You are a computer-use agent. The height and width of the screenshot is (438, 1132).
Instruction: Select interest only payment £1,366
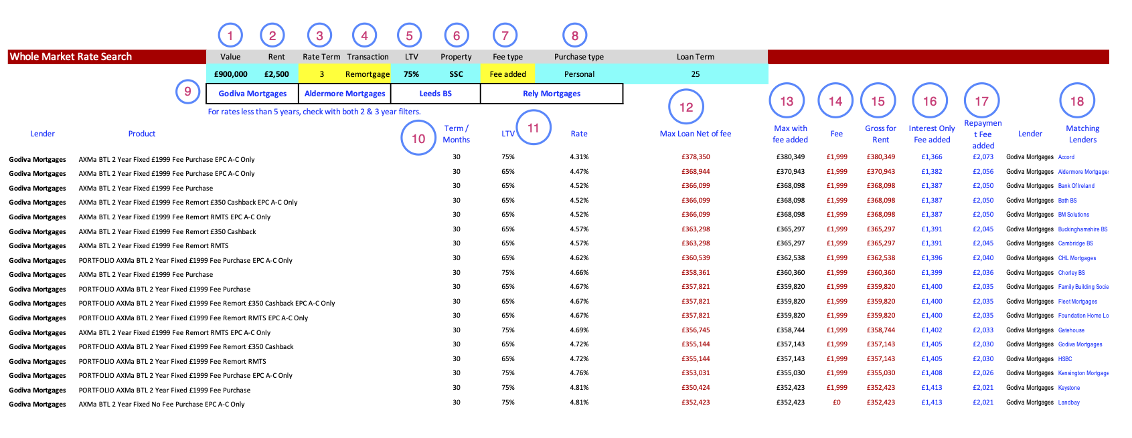pyautogui.click(x=932, y=157)
